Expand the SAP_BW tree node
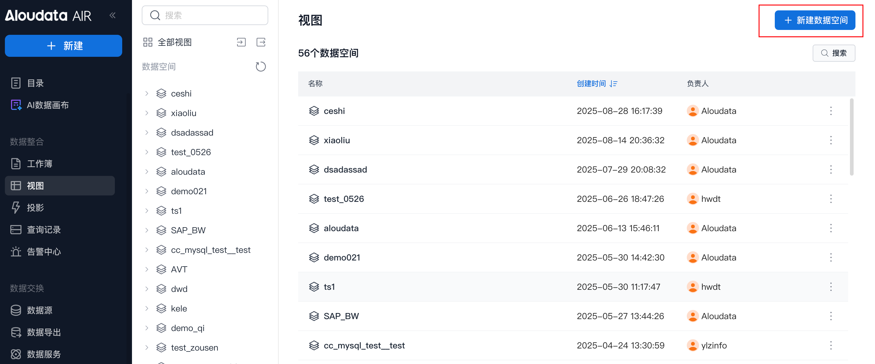The image size is (875, 364). click(x=147, y=230)
